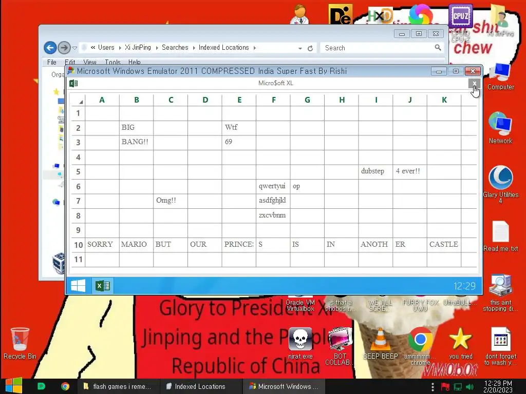
Task: Click the emulator clock showing 12:29
Action: click(464, 286)
